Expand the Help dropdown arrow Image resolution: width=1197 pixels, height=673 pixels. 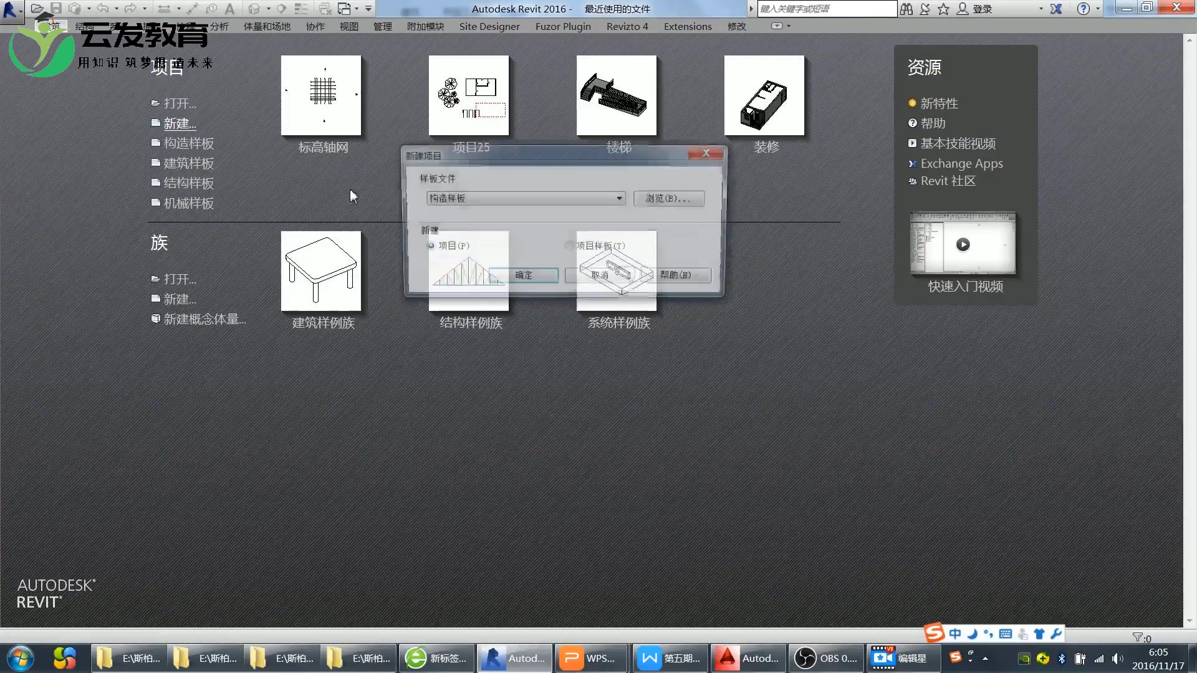1098,9
